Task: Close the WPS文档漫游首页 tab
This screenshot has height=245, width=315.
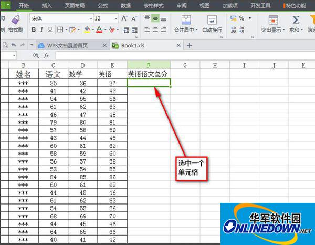Action: point(104,45)
